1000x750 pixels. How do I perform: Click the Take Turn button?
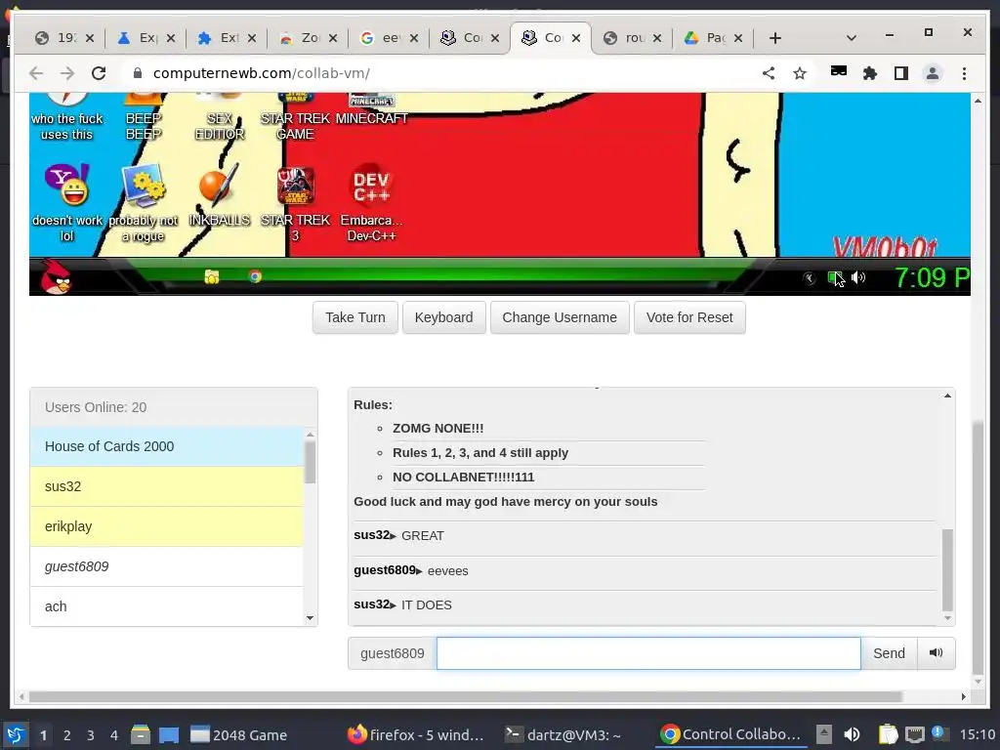coord(355,317)
